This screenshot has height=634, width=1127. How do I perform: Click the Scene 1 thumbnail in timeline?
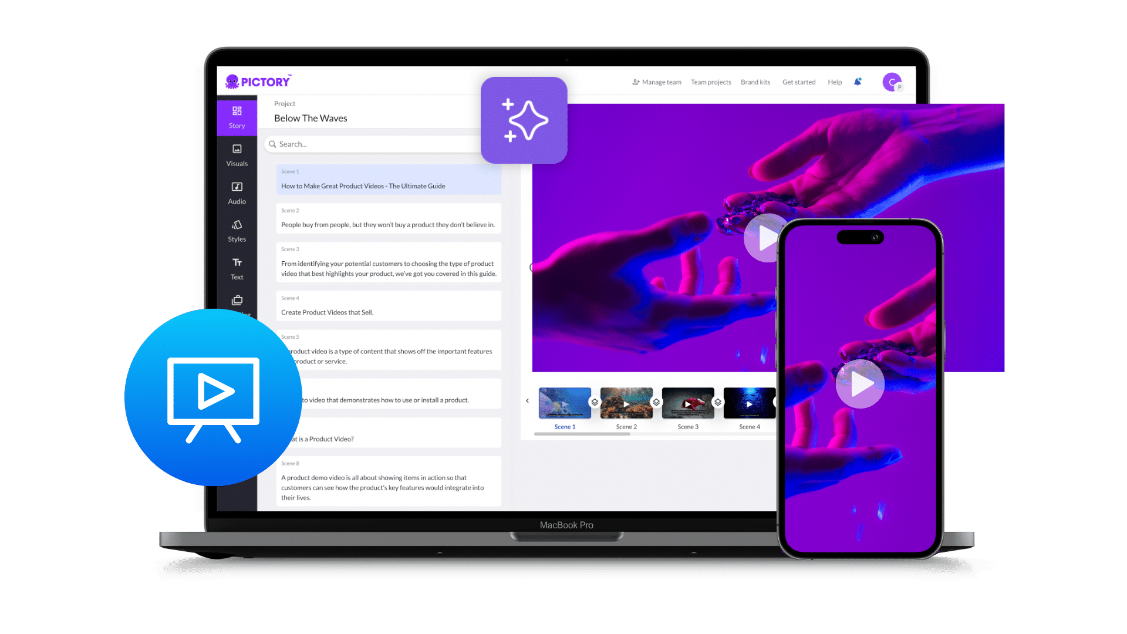(563, 403)
